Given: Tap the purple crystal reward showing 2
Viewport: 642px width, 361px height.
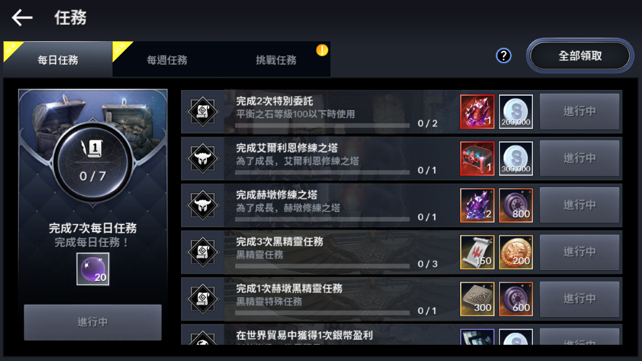Looking at the screenshot, I should coord(477,205).
